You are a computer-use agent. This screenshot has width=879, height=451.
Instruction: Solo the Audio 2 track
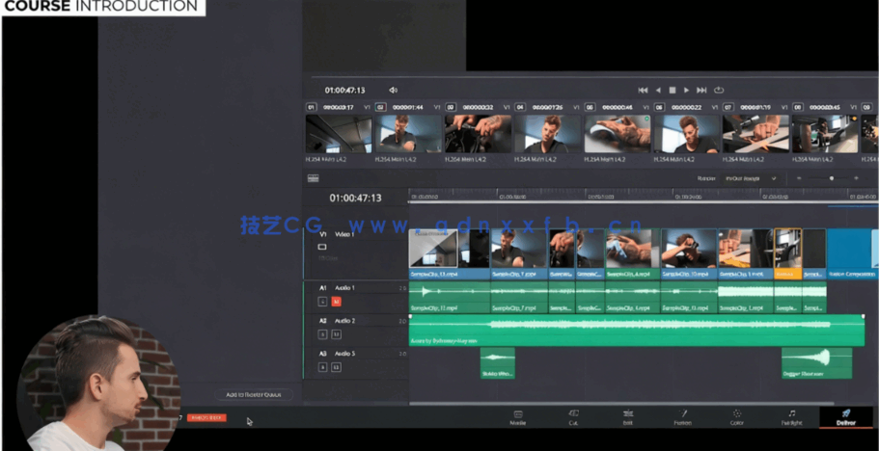coord(322,334)
